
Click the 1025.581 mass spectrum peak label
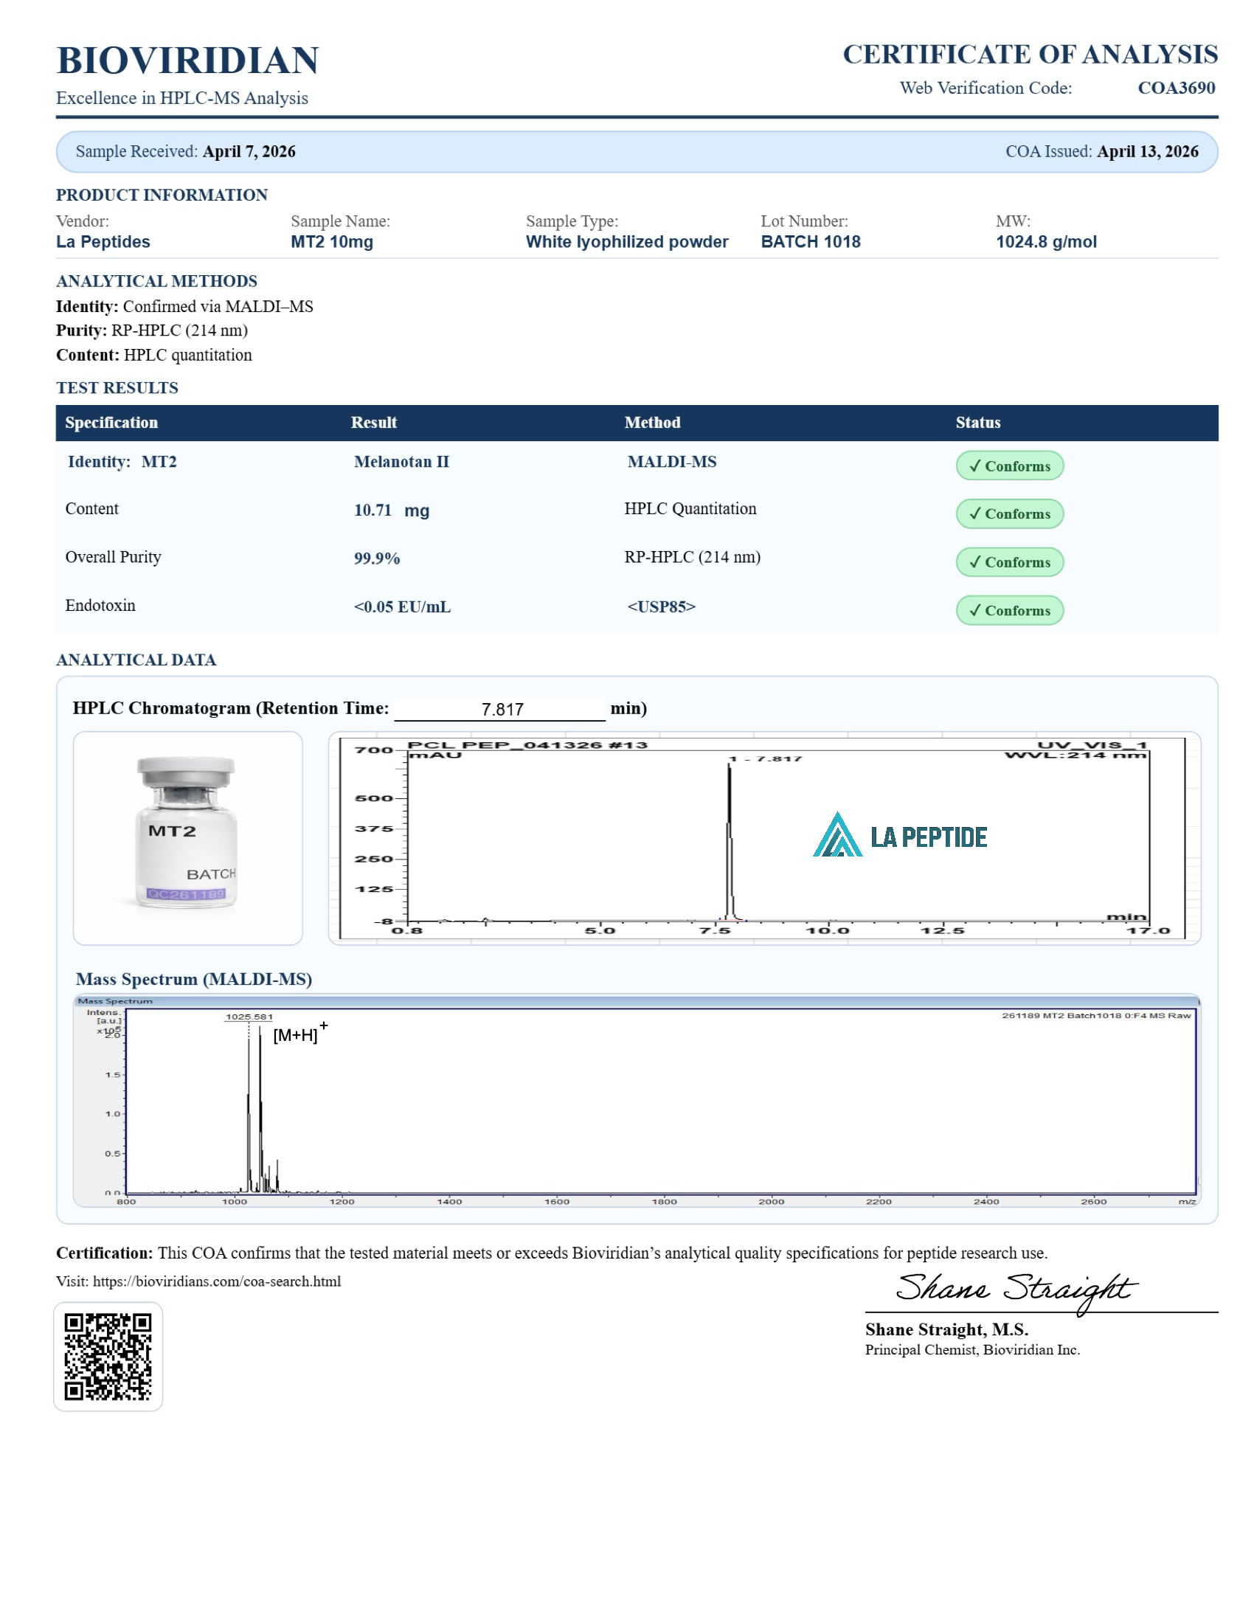click(x=249, y=1017)
